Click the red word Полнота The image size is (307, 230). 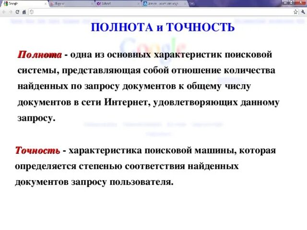click(39, 55)
